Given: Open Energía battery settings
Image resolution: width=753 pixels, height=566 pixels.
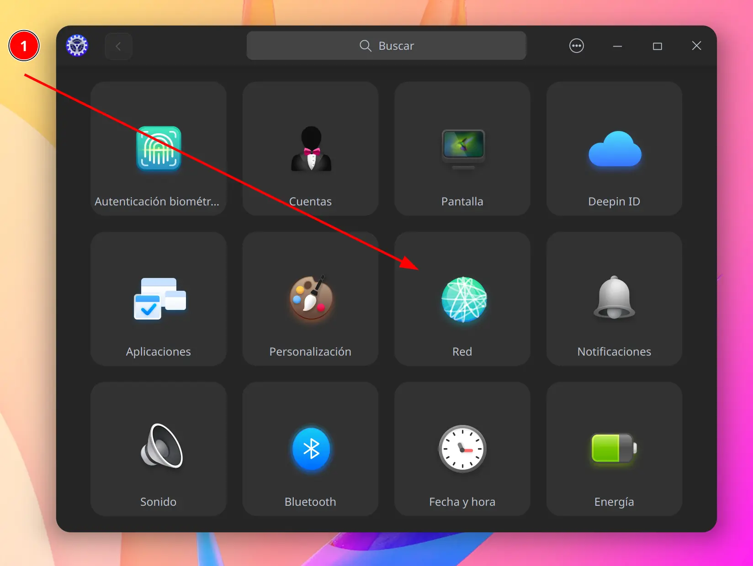Looking at the screenshot, I should (615, 449).
